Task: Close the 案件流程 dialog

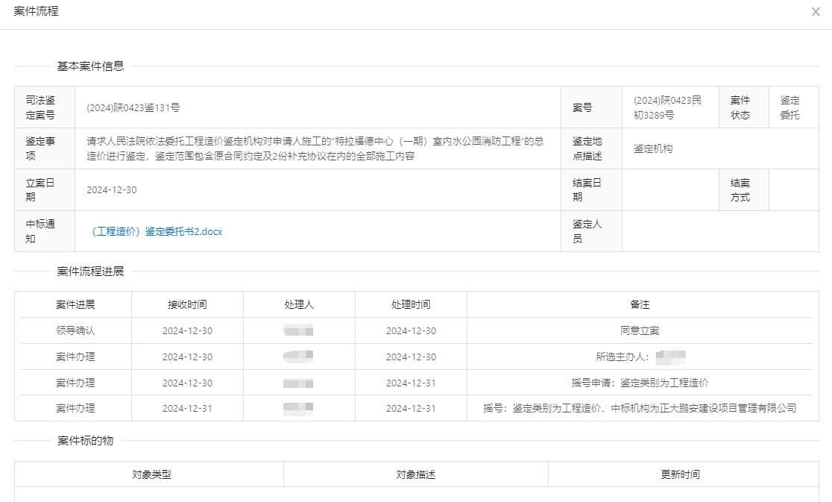Action: pyautogui.click(x=816, y=12)
